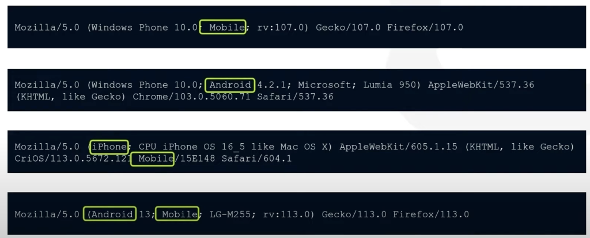The height and width of the screenshot is (238, 590).
Task: Click the Gecko/113.0 text
Action: [x=354, y=214]
